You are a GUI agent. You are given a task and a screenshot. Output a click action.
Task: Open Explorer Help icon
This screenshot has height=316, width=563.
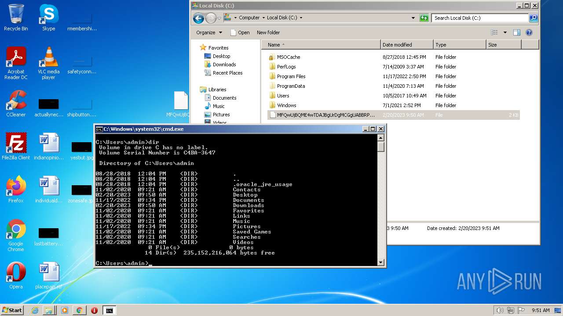529,32
